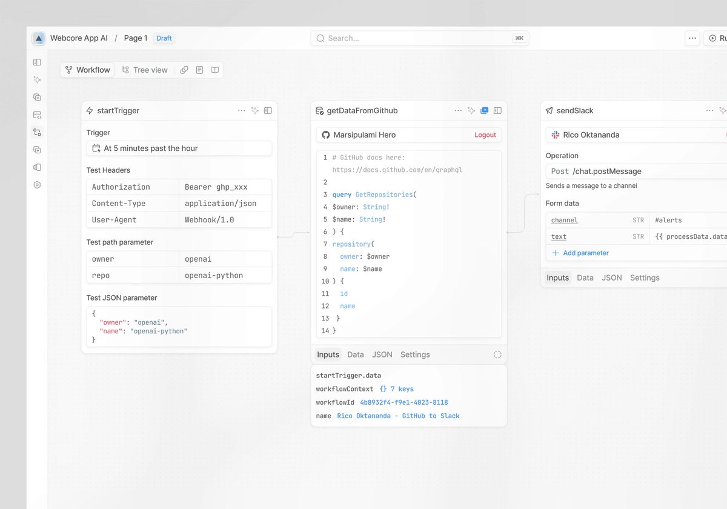Open the Rico Oktananda Slack account selector
The image size is (727, 509).
(x=636, y=135)
